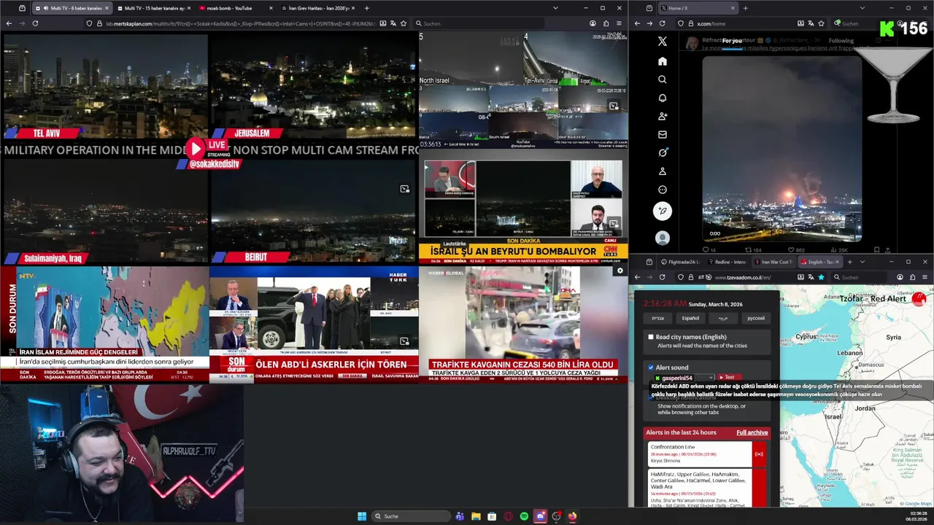Select the Following tab on X
Image resolution: width=934 pixels, height=525 pixels.
[x=841, y=41]
